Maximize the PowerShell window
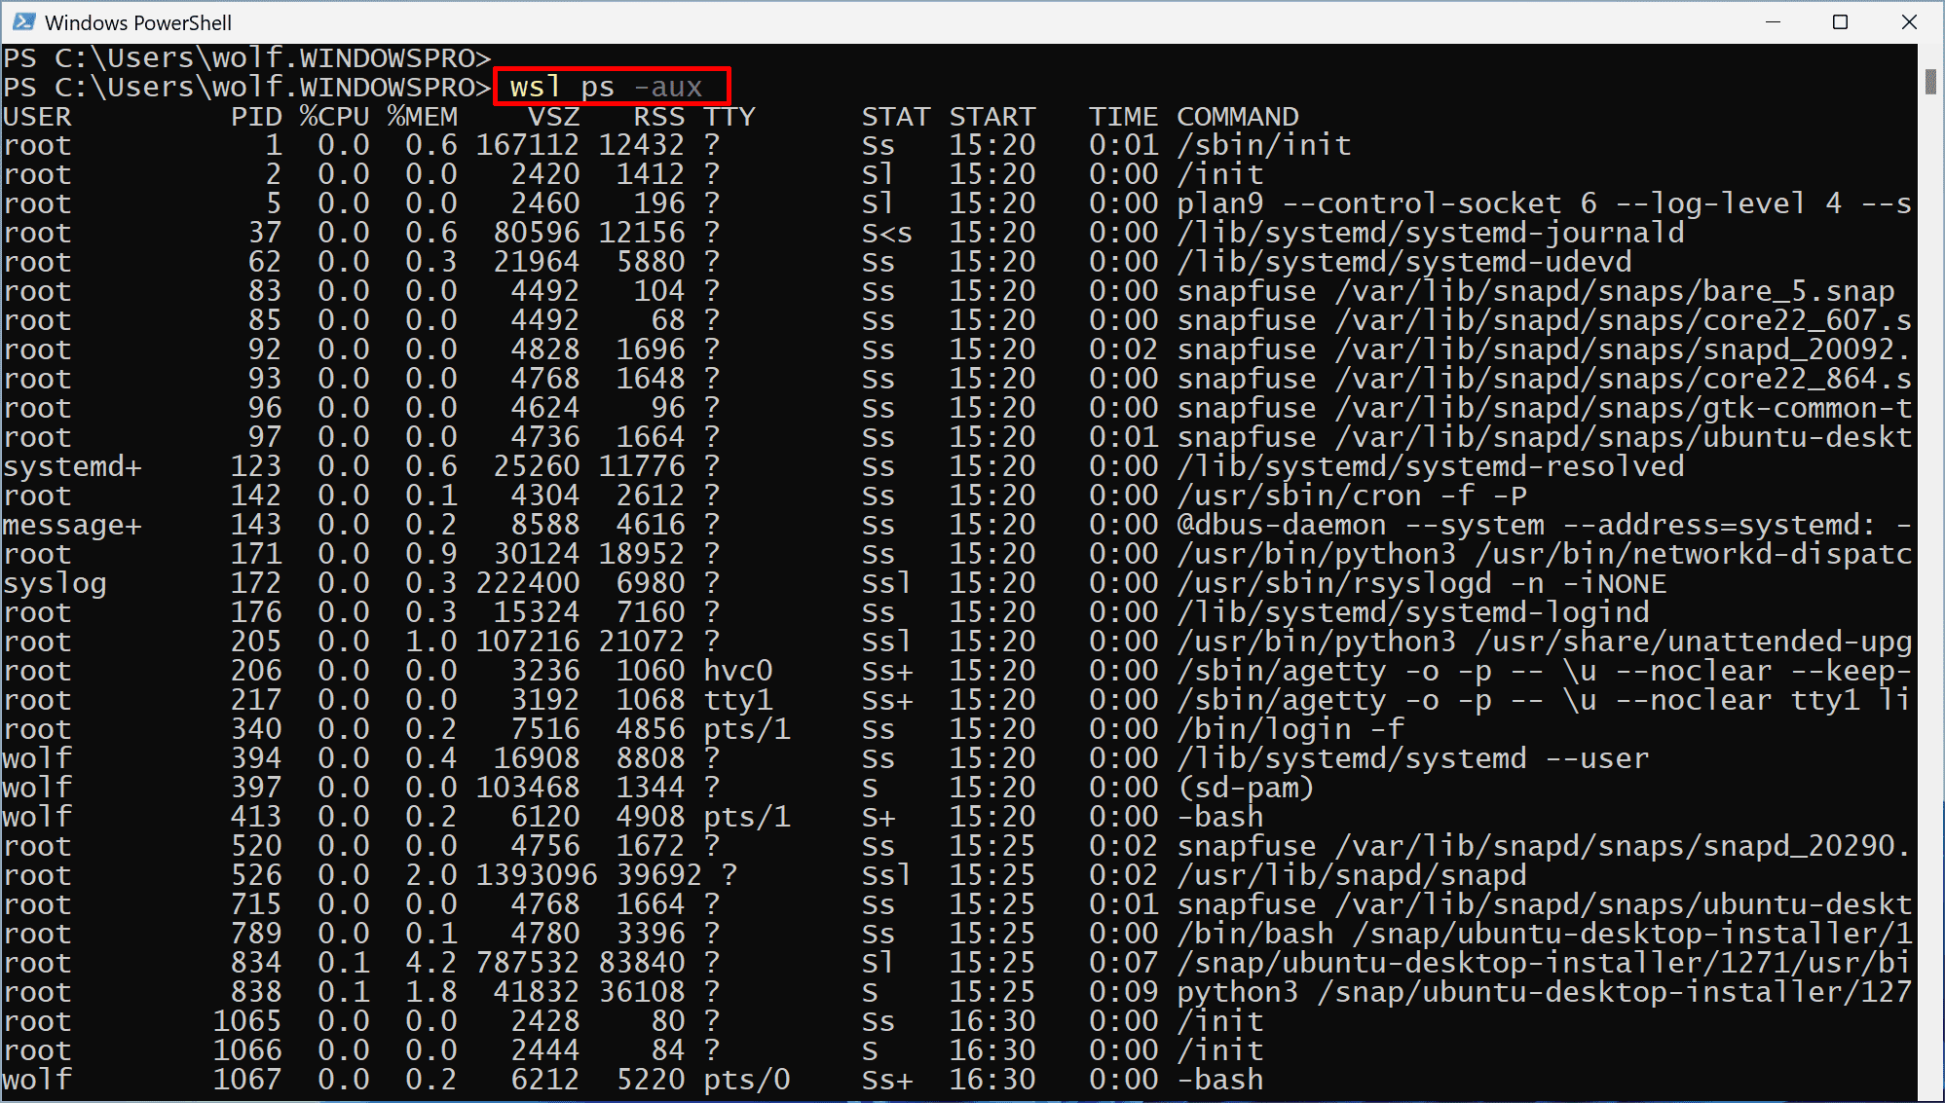Screen dimensions: 1945x1103 pos(1841,21)
